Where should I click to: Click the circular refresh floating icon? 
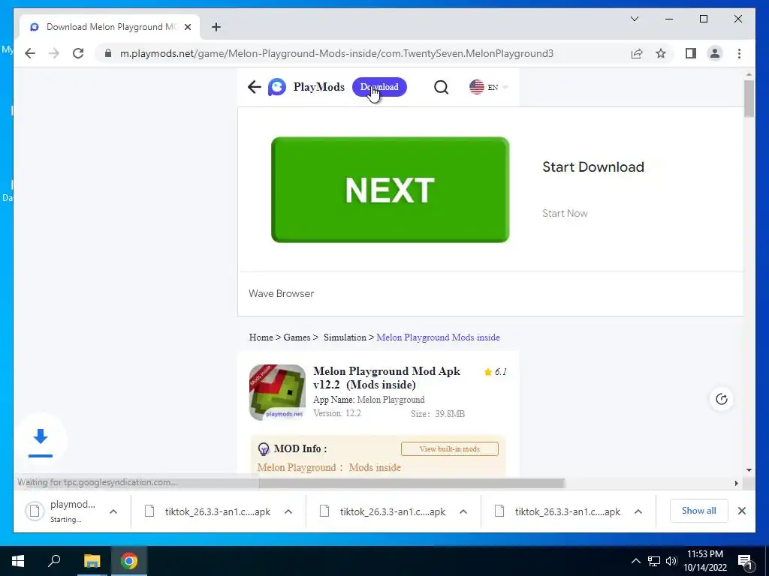pyautogui.click(x=722, y=399)
